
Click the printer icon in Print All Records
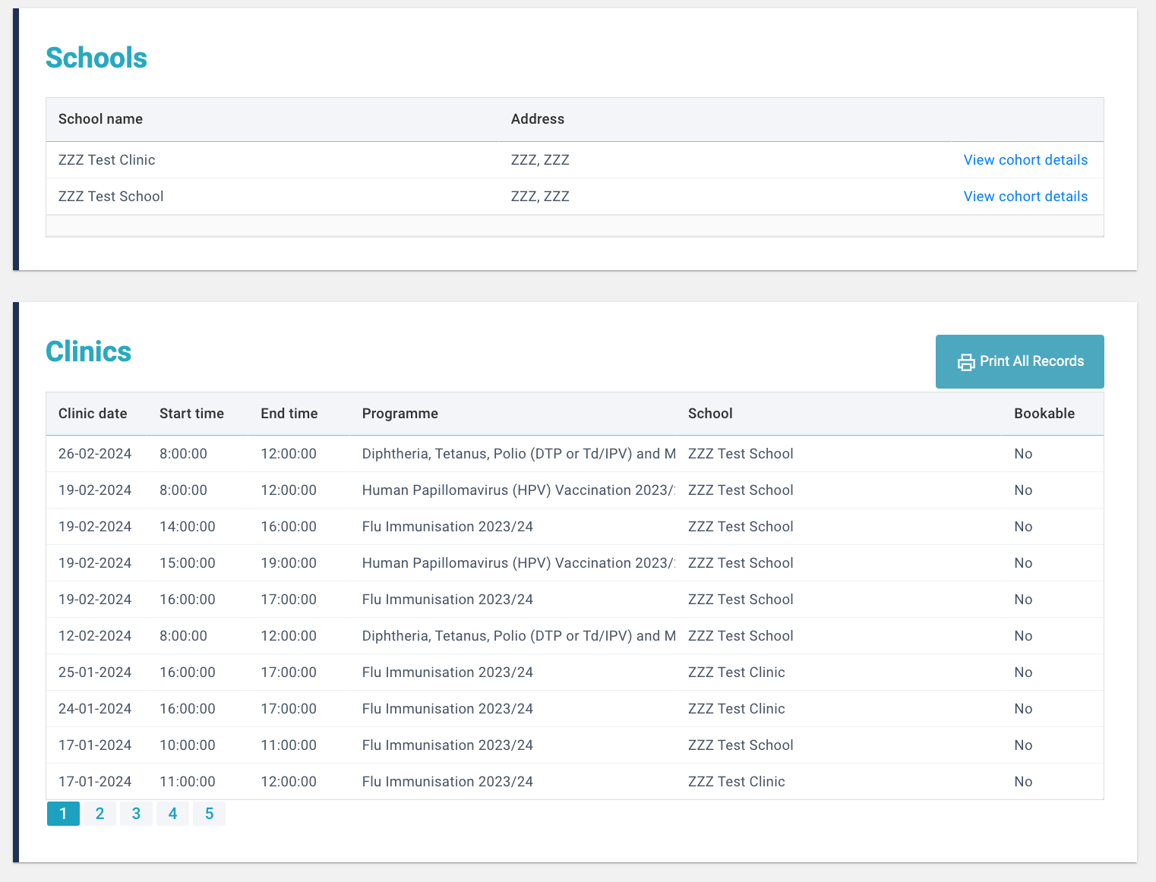(965, 362)
